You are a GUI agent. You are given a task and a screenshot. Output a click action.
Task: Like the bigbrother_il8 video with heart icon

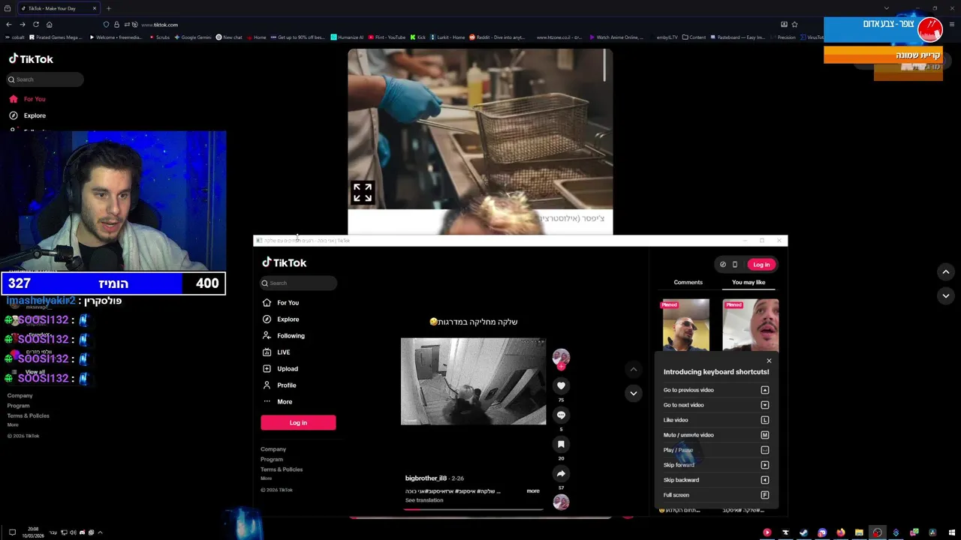(x=561, y=385)
